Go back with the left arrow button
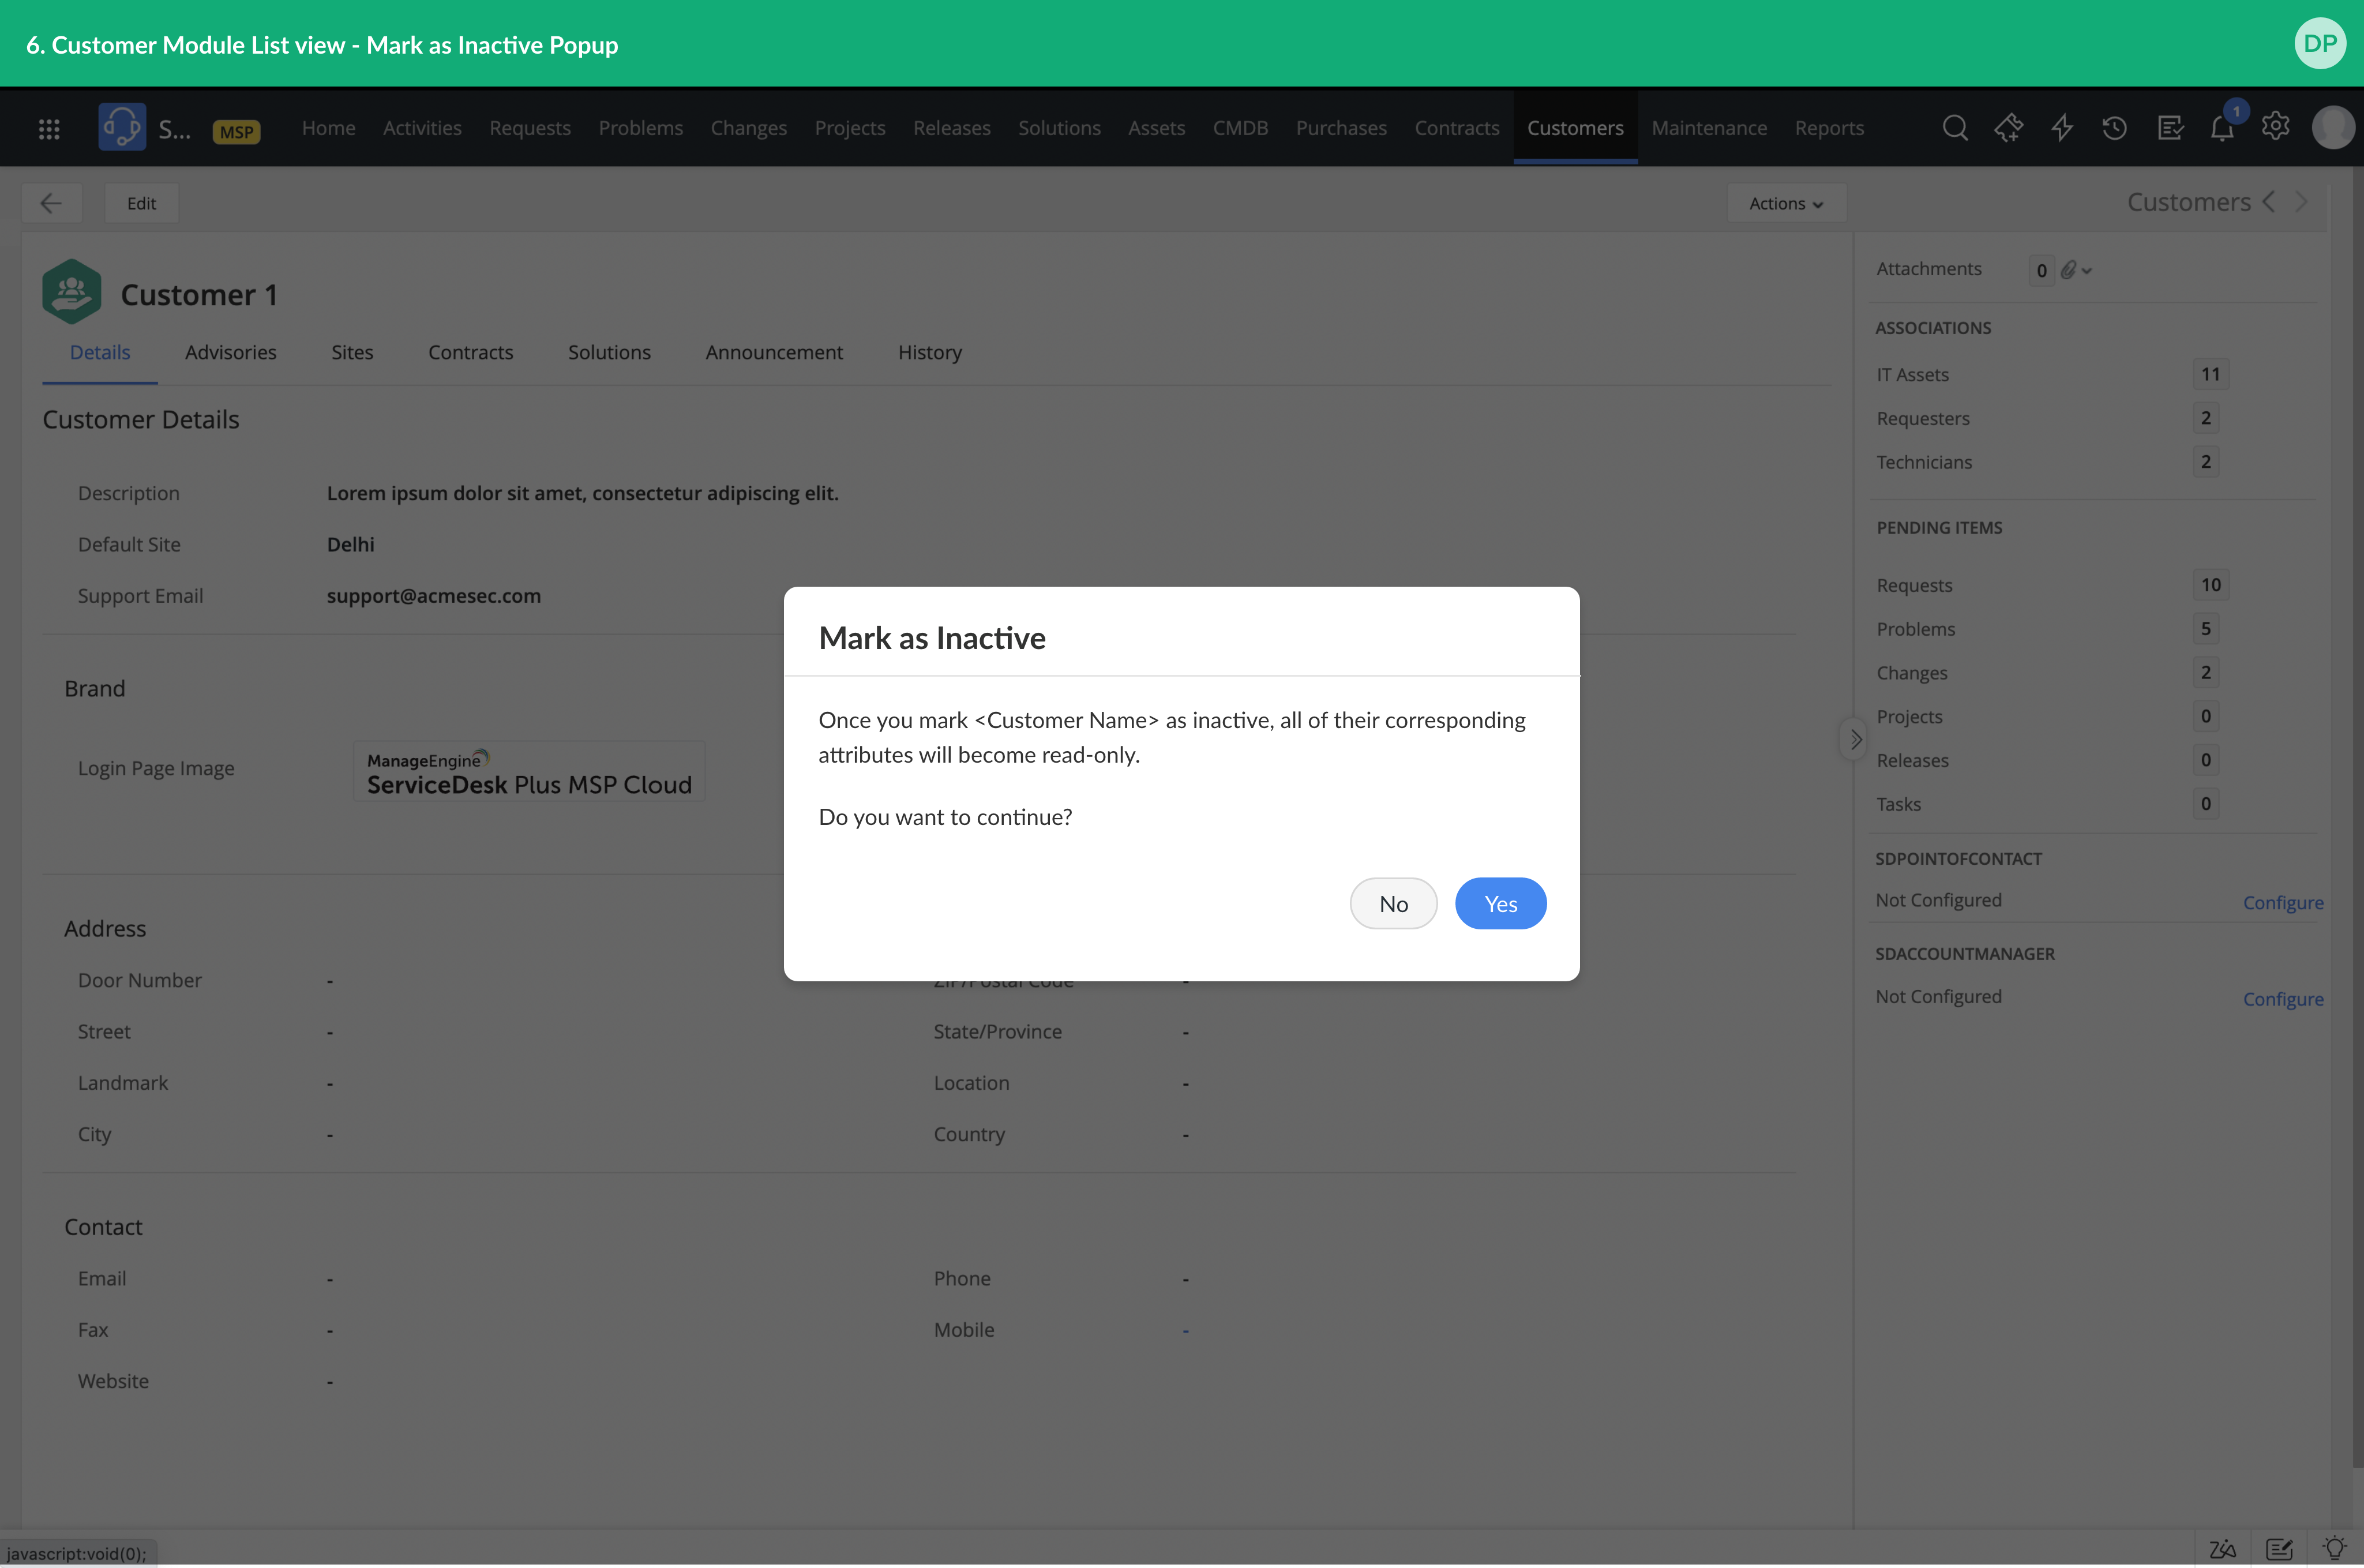 click(51, 203)
